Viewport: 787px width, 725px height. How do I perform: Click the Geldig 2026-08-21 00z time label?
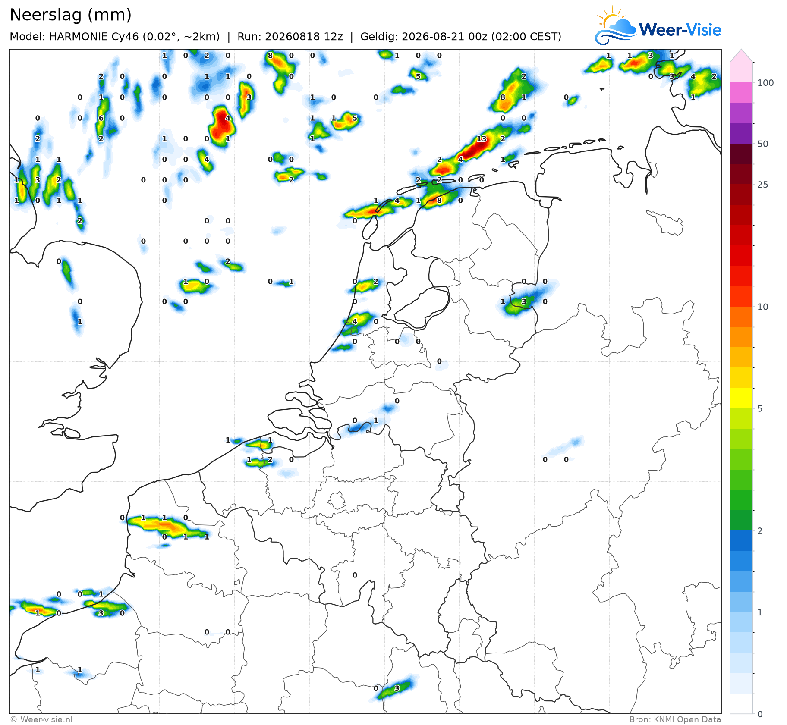coord(461,37)
